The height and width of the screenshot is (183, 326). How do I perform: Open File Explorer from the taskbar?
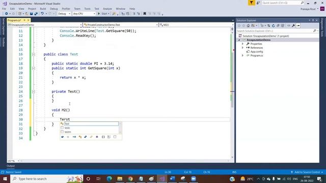pos(120,178)
